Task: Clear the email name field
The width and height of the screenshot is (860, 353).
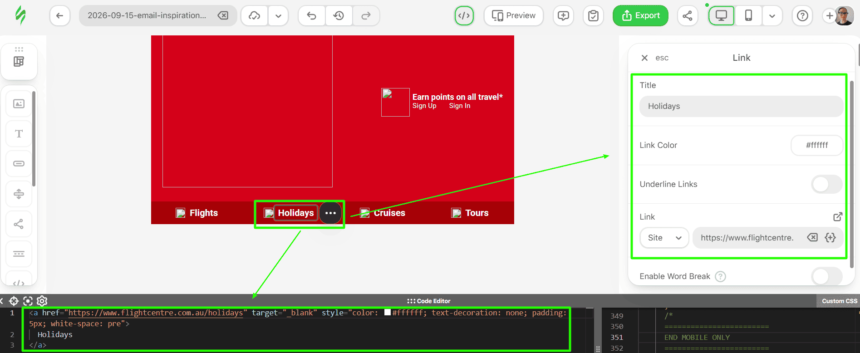Action: pos(223,15)
